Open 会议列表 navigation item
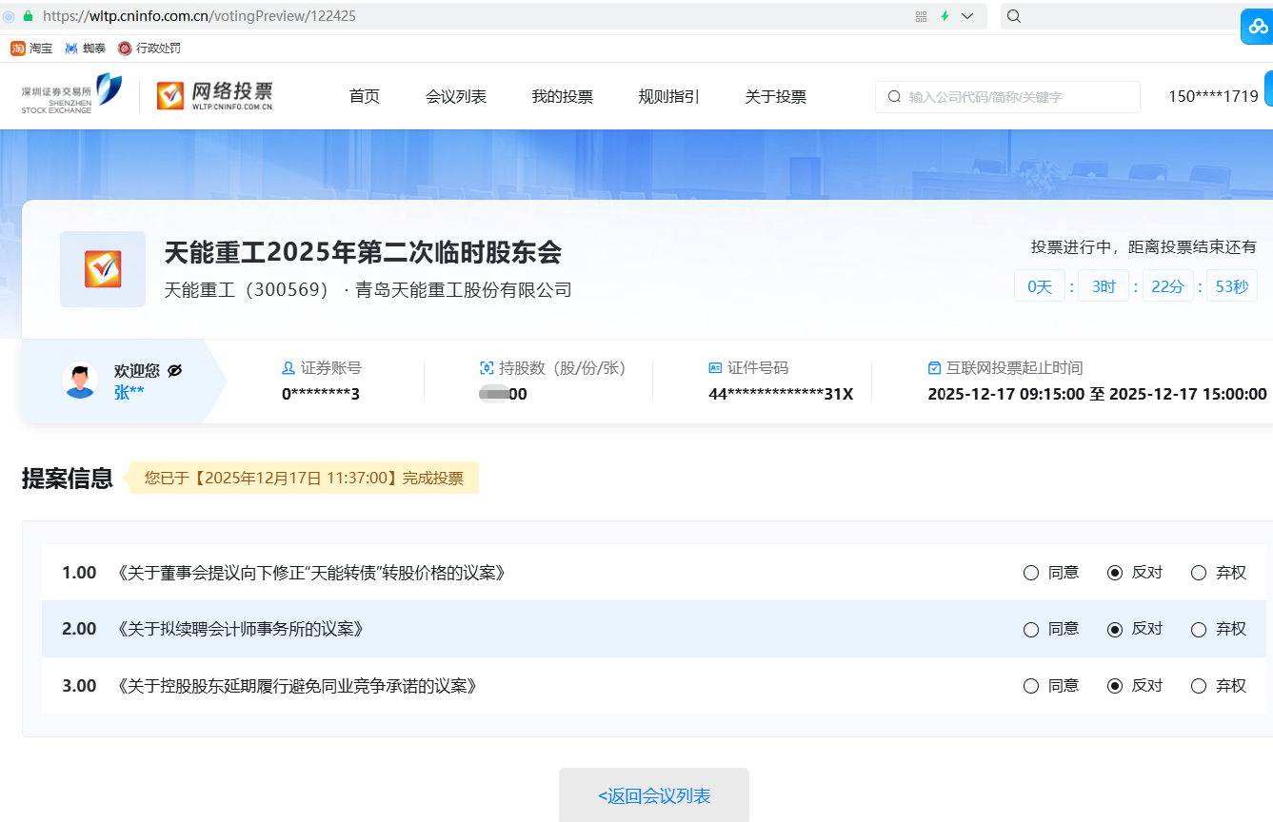The image size is (1273, 822). [456, 96]
